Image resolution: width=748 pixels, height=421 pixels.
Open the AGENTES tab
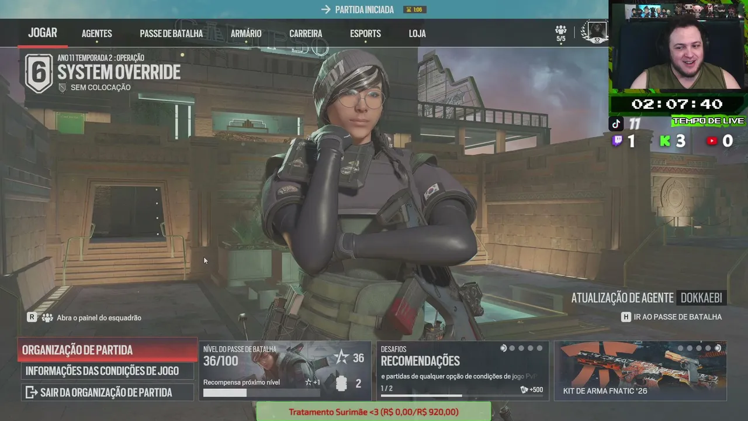coord(97,34)
